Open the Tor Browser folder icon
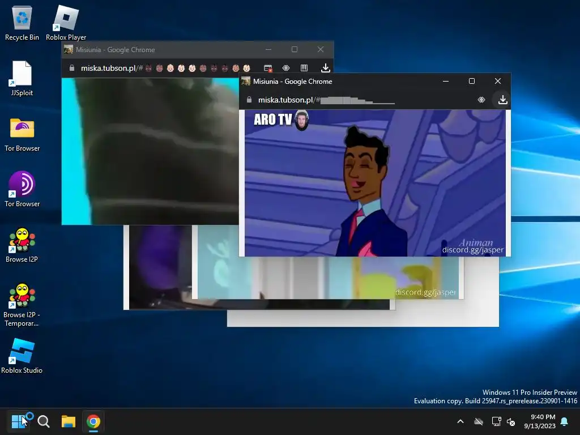 click(22, 134)
